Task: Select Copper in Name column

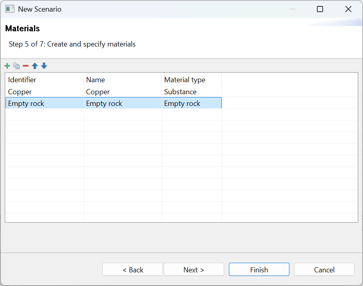Action: (122, 92)
